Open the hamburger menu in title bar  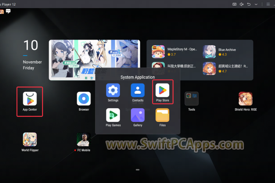pos(268,4)
